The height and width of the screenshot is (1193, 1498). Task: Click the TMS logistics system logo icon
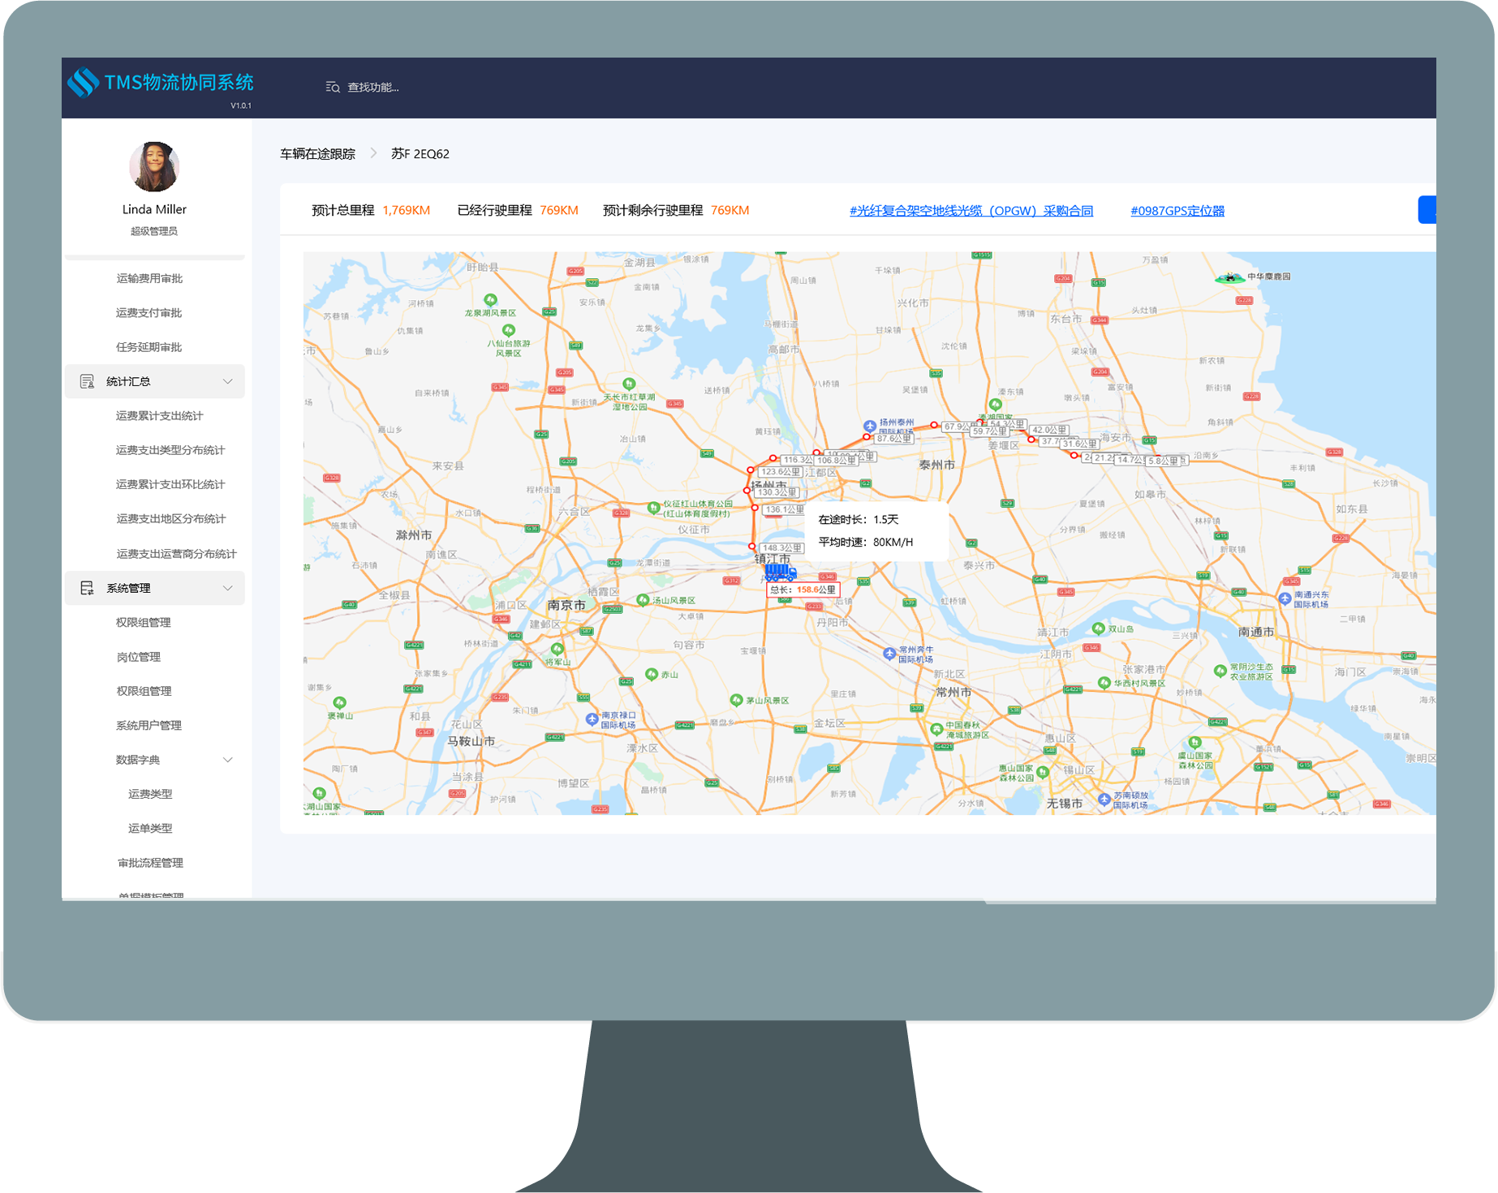pos(83,83)
